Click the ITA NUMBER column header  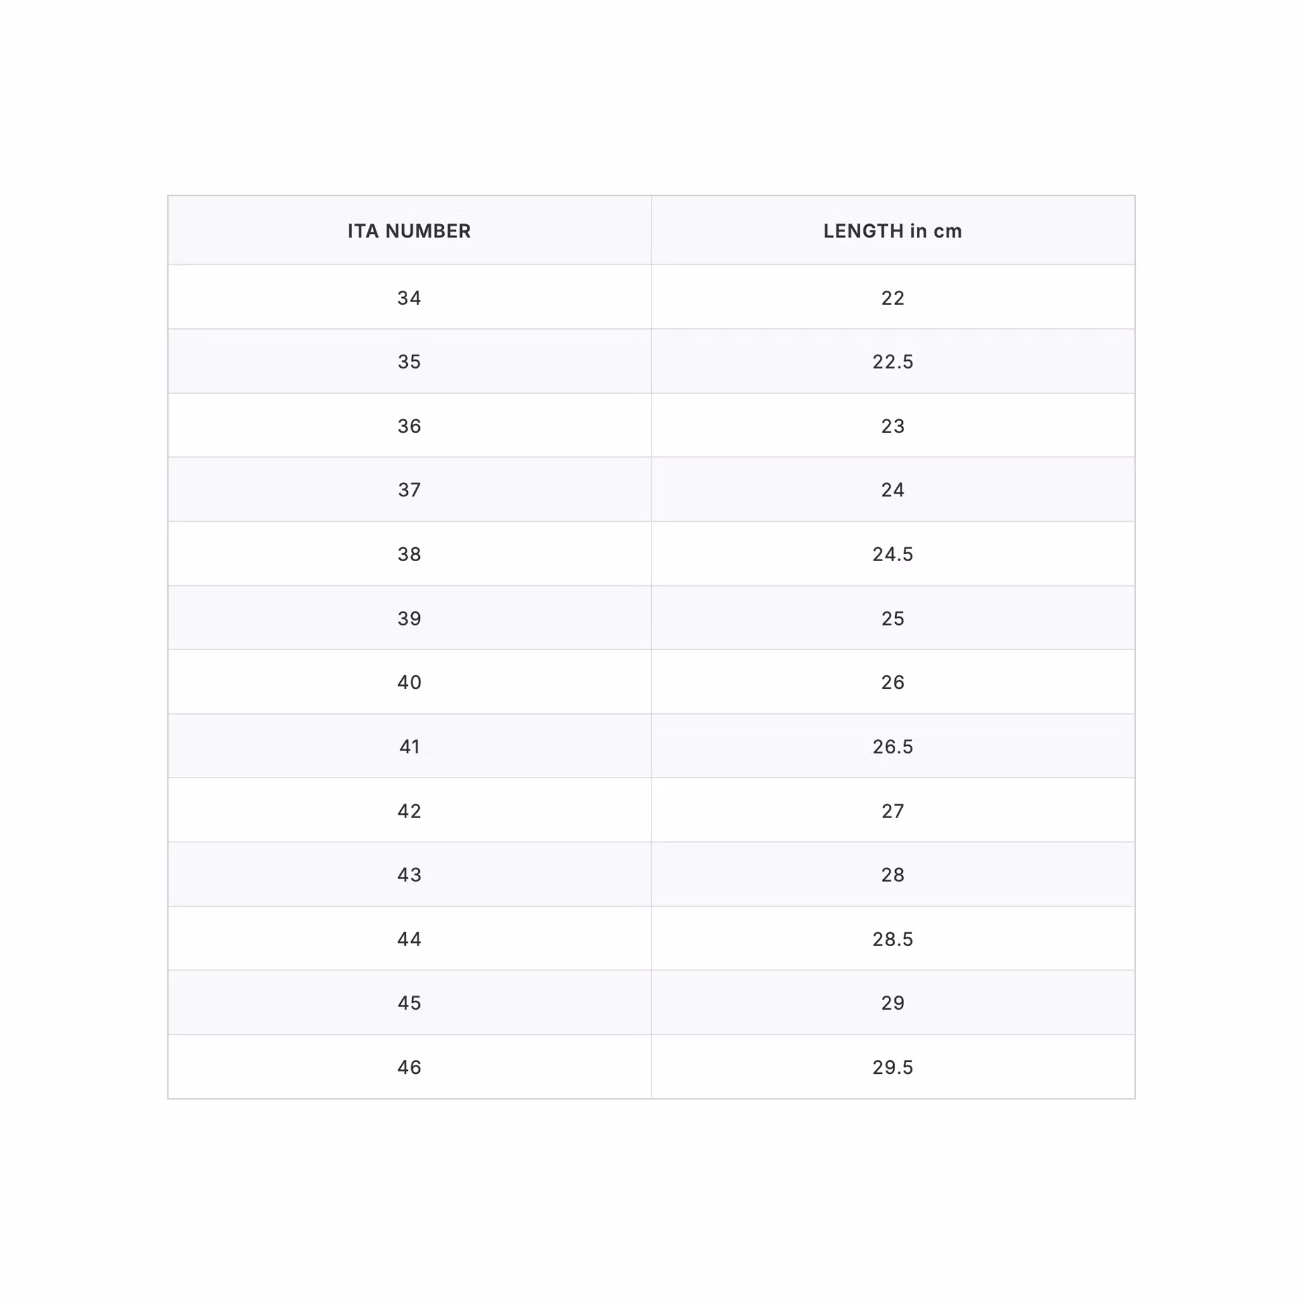(408, 231)
